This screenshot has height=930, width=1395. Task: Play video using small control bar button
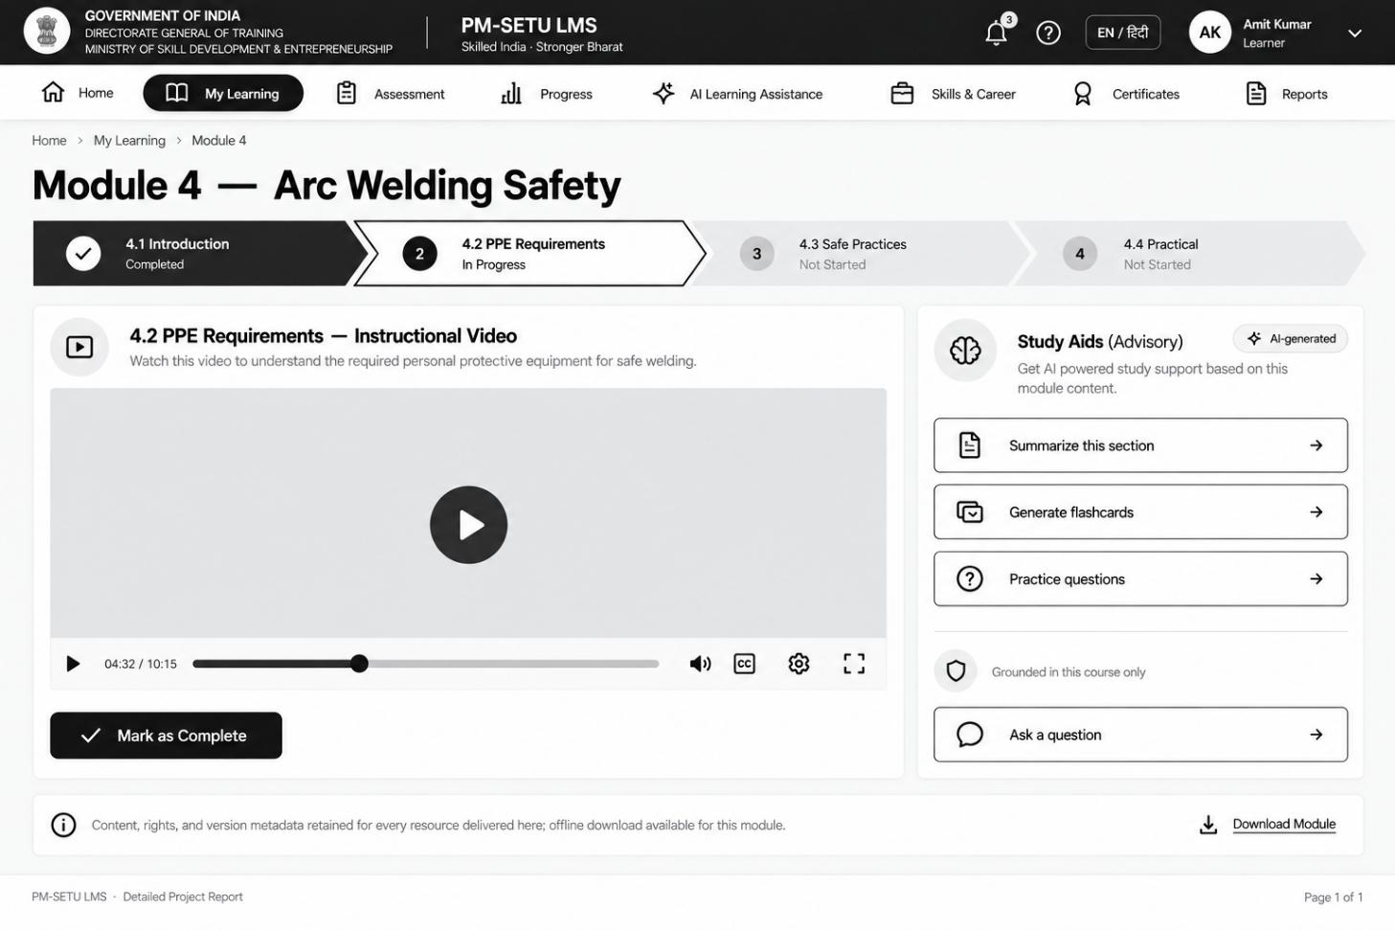[73, 664]
